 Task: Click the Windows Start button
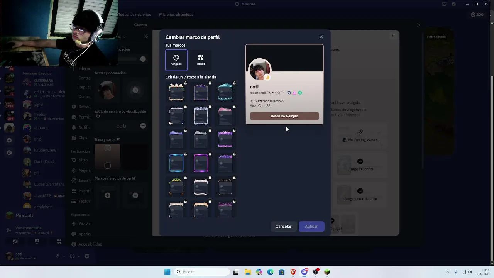[167, 272]
